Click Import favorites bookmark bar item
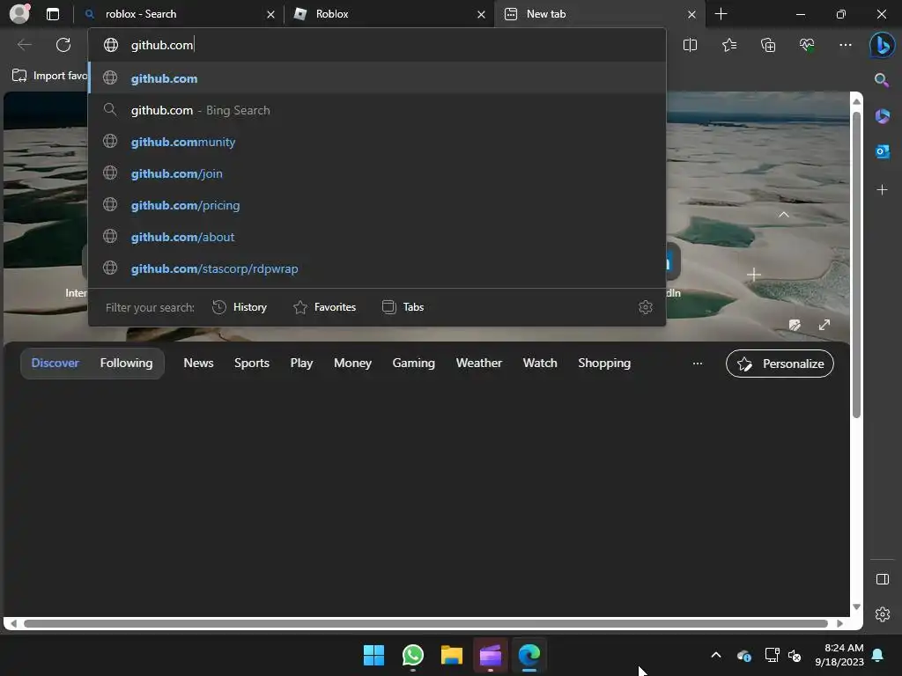902x676 pixels. coord(49,76)
